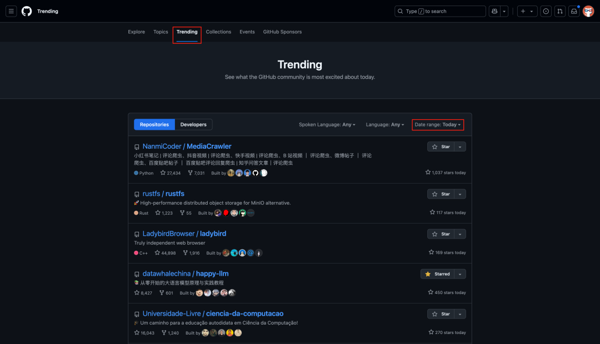Open the Issues icon in the header
Image resolution: width=600 pixels, height=344 pixels.
[546, 11]
